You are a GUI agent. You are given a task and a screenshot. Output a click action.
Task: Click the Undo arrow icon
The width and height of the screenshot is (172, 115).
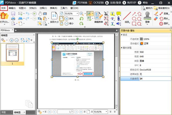(x=27, y=14)
